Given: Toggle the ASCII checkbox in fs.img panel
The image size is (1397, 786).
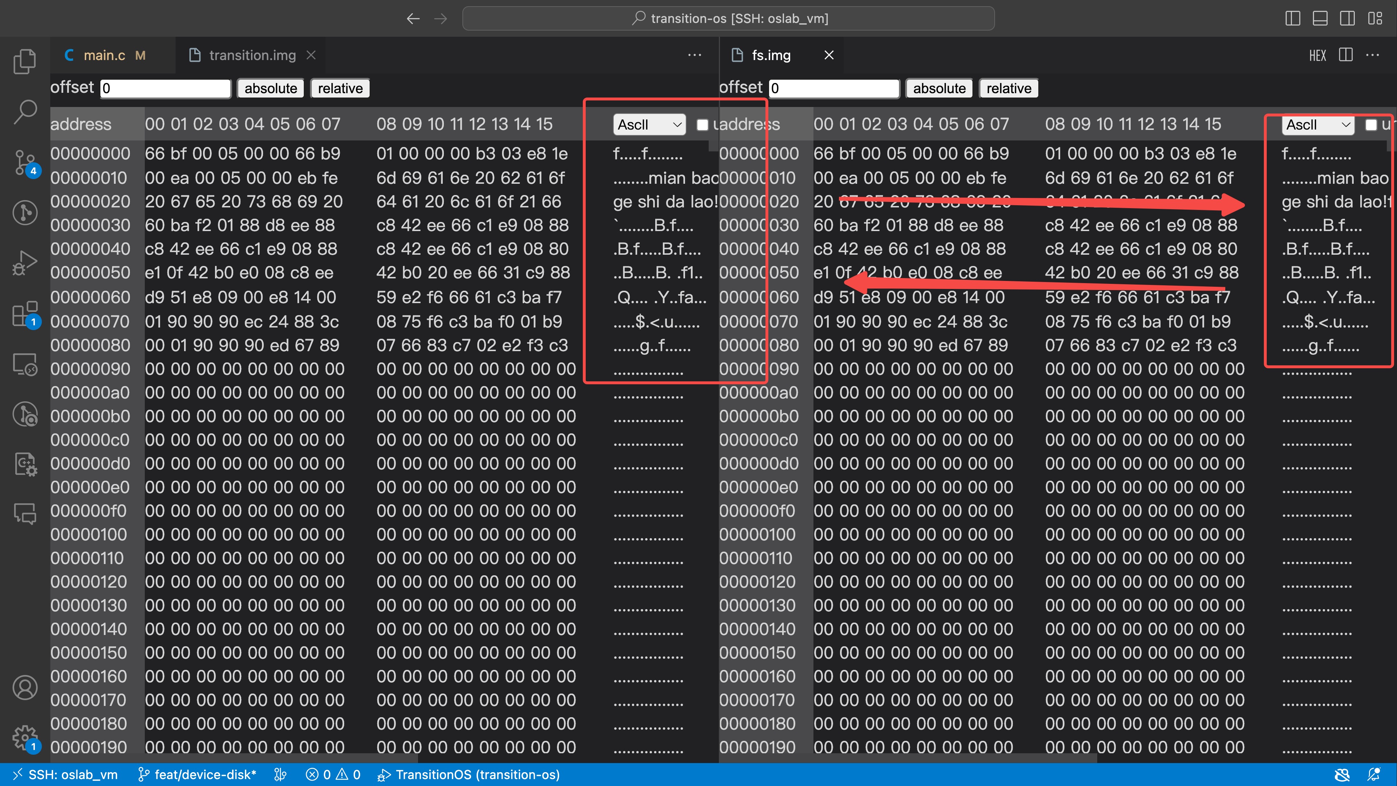Looking at the screenshot, I should click(x=1372, y=126).
